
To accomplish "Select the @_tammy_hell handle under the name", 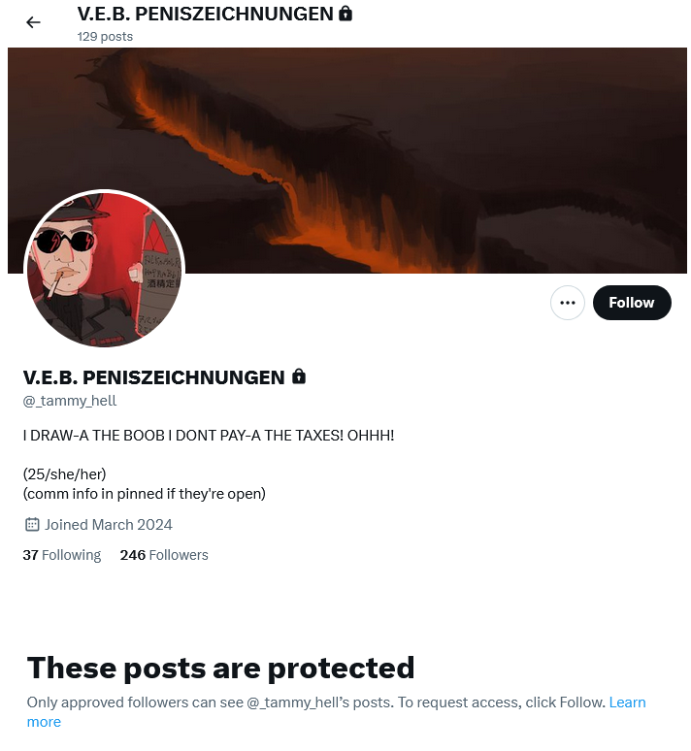I will click(x=70, y=401).
